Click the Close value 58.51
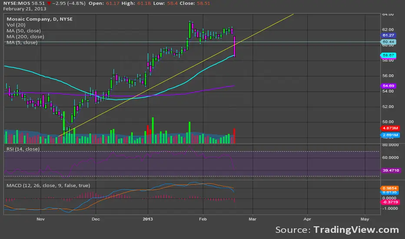 click(x=203, y=3)
